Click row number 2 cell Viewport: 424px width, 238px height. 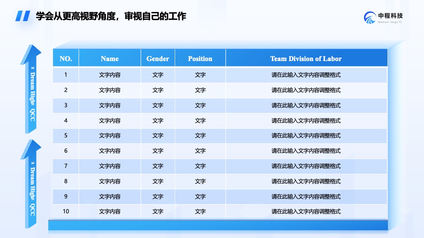66,90
